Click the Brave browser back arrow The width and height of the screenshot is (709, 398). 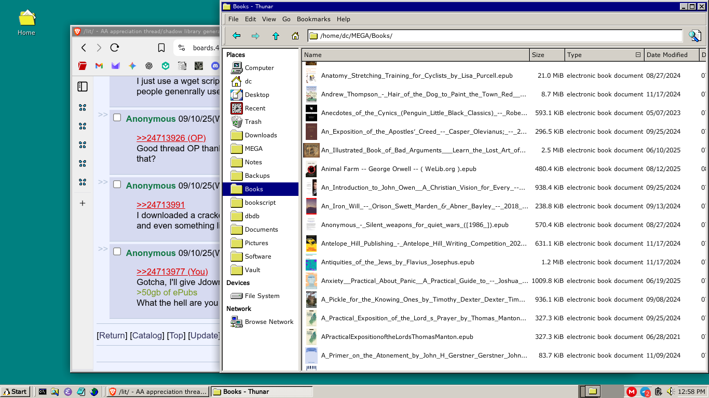click(x=84, y=48)
